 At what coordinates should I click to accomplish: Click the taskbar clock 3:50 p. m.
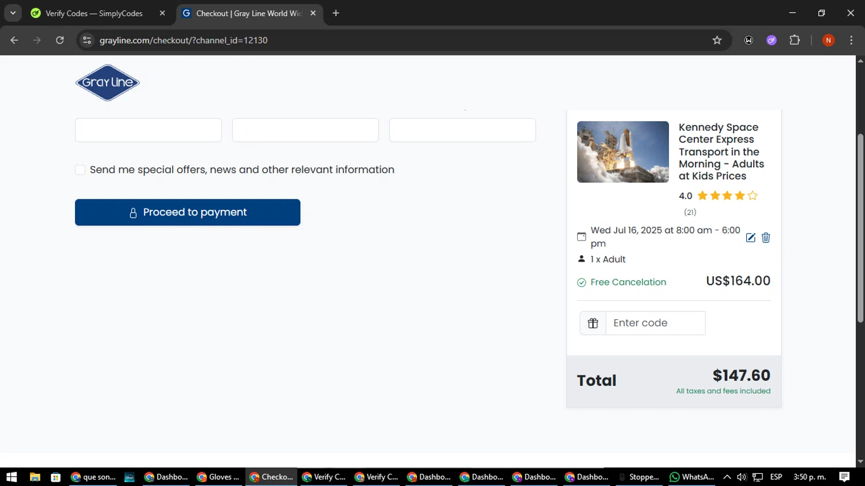(810, 477)
